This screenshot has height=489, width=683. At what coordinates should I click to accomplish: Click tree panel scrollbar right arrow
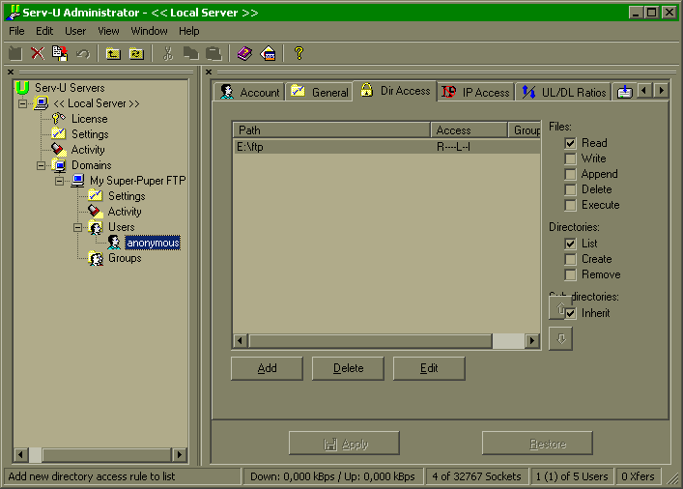coord(180,455)
